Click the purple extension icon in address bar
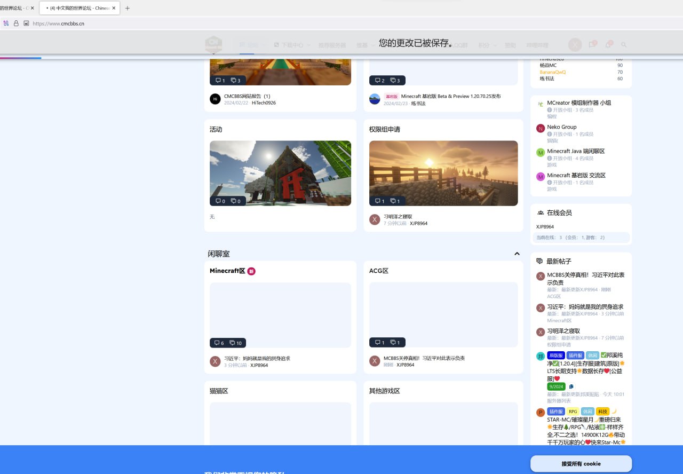The width and height of the screenshot is (683, 474). 6,23
